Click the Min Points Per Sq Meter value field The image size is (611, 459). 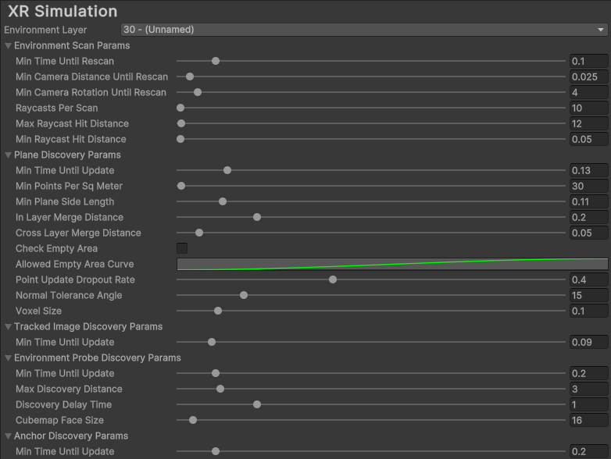tap(588, 186)
